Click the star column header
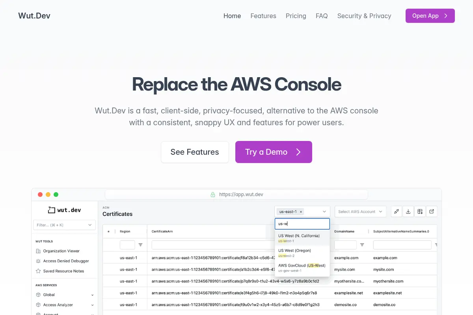The image size is (473, 315). [108, 232]
